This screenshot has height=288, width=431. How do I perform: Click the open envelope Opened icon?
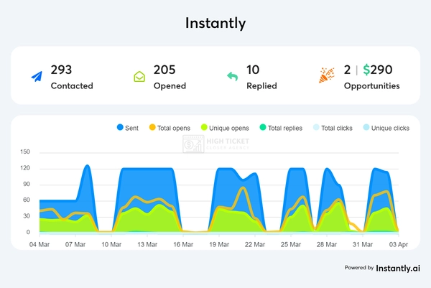139,76
